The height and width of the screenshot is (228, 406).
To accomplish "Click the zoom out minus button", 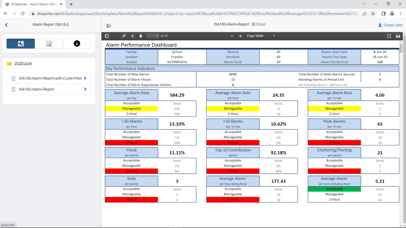I will click(232, 36).
